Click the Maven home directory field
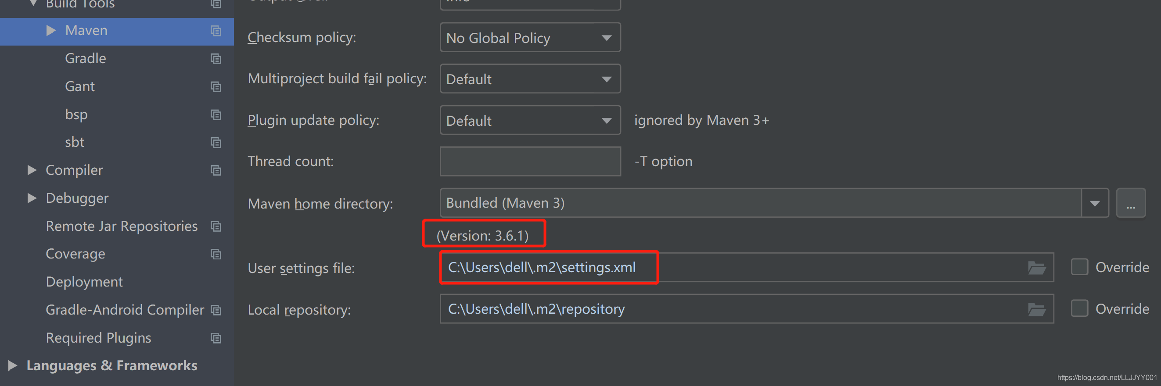This screenshot has height=386, width=1161. pyautogui.click(x=761, y=203)
